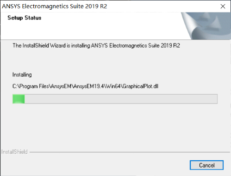Click product name in the installing sentence
Viewport: 231px width, 176px height.
pos(136,46)
